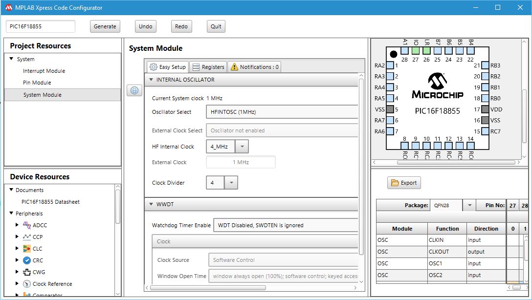Collapse the System tree node
The image size is (532, 300).
tap(11, 59)
